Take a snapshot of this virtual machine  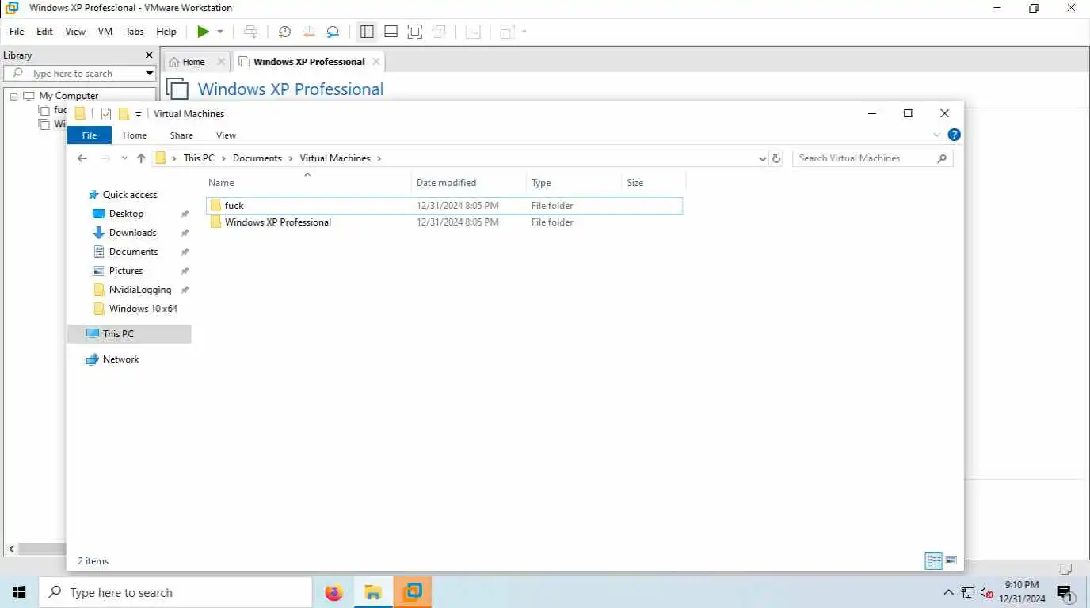point(284,32)
